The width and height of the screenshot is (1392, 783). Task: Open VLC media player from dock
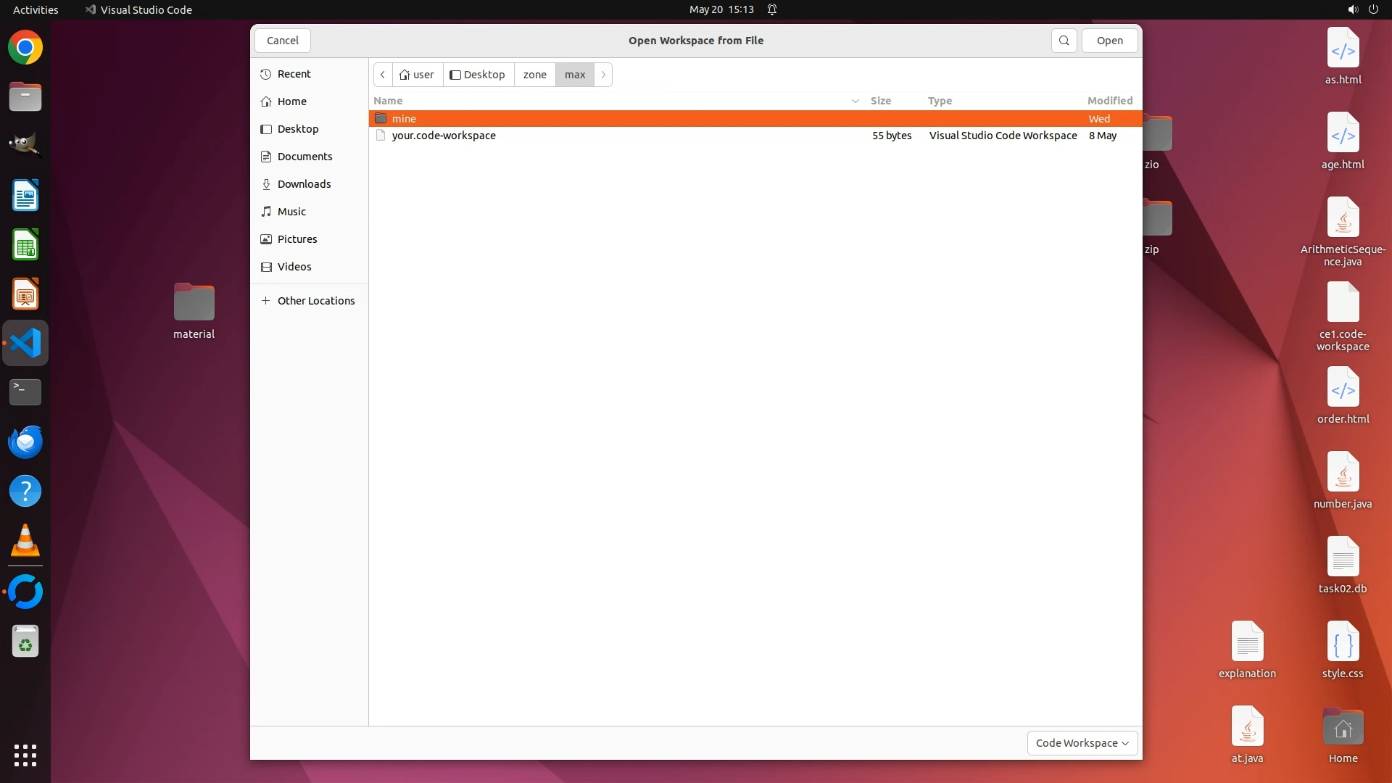click(25, 541)
